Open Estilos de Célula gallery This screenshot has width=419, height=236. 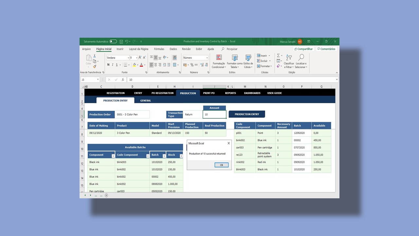248,62
